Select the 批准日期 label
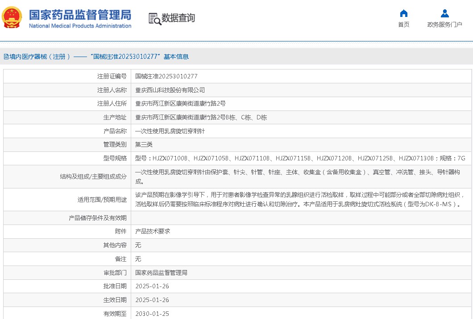 tap(115, 286)
